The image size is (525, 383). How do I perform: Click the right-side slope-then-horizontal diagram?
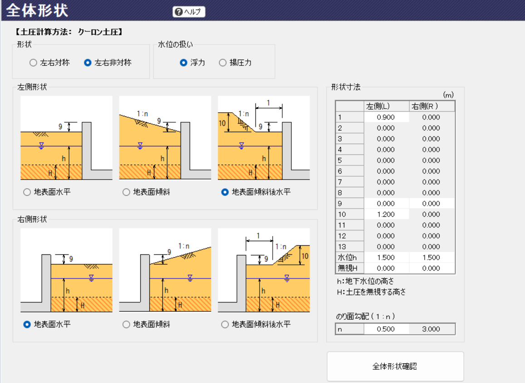click(x=264, y=270)
